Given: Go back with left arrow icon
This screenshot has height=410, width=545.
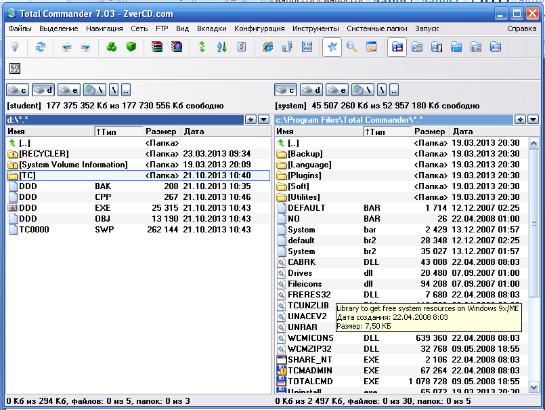Looking at the screenshot, I should (x=66, y=47).
